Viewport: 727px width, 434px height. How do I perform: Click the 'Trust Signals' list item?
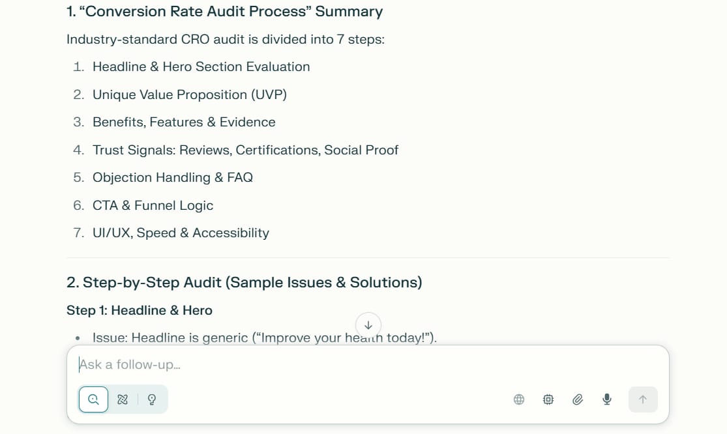click(245, 150)
